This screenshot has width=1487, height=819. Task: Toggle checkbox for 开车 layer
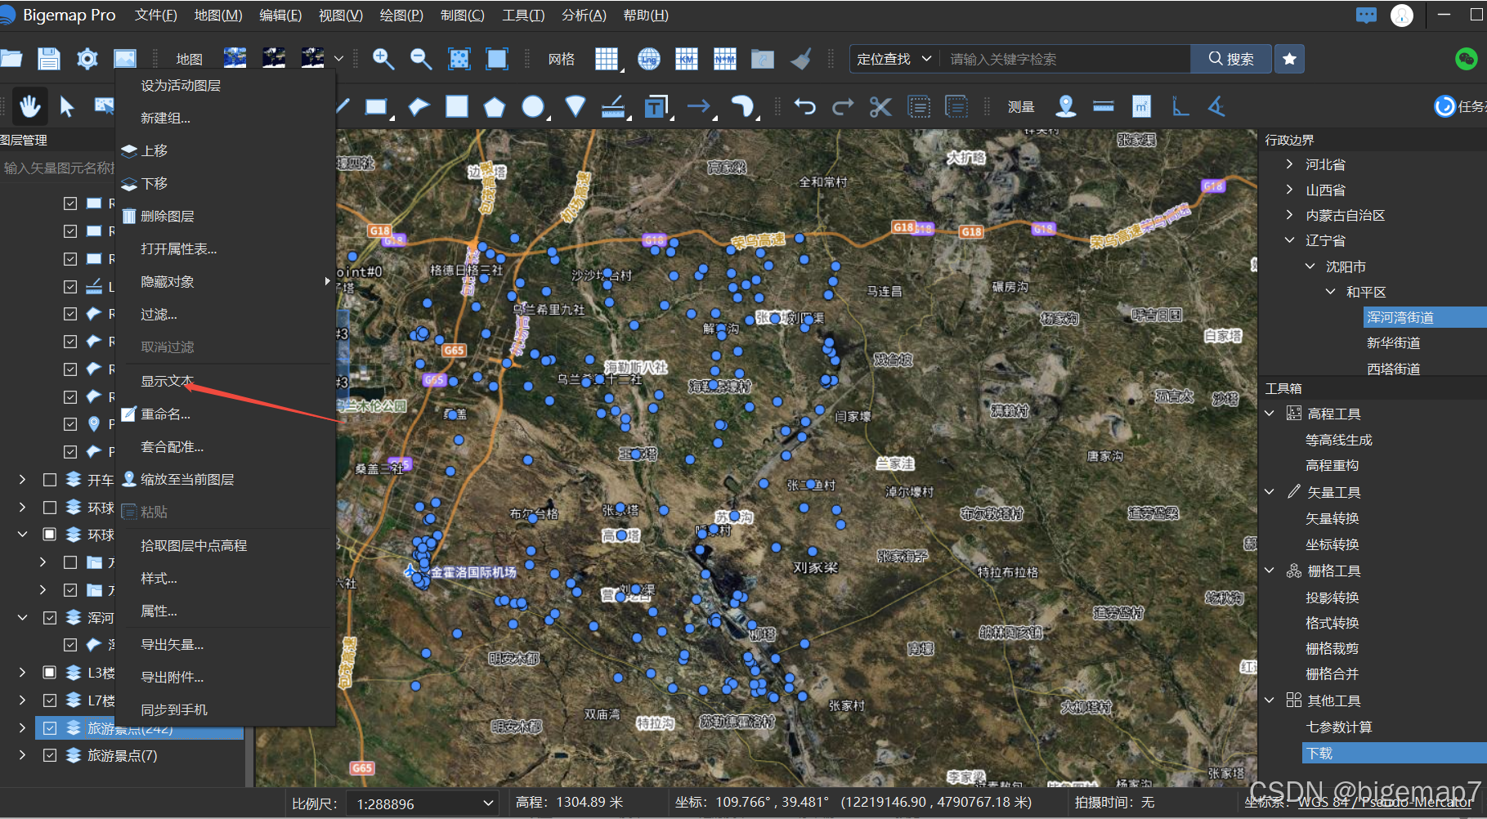tap(50, 480)
